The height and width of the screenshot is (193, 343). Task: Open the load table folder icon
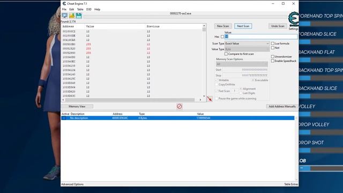pyautogui.click(x=72, y=16)
